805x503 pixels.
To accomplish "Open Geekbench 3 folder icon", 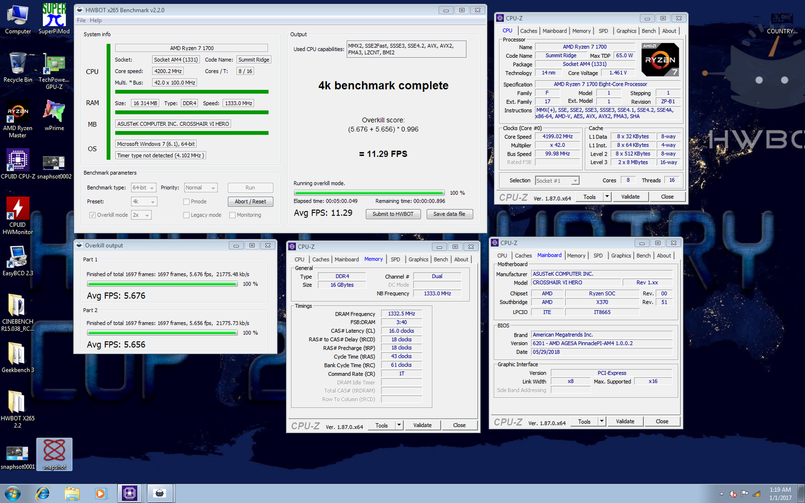I will (x=18, y=358).
